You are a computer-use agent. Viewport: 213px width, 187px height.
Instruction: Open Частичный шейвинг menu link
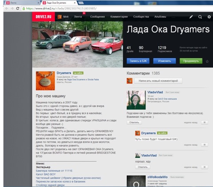(68, 178)
